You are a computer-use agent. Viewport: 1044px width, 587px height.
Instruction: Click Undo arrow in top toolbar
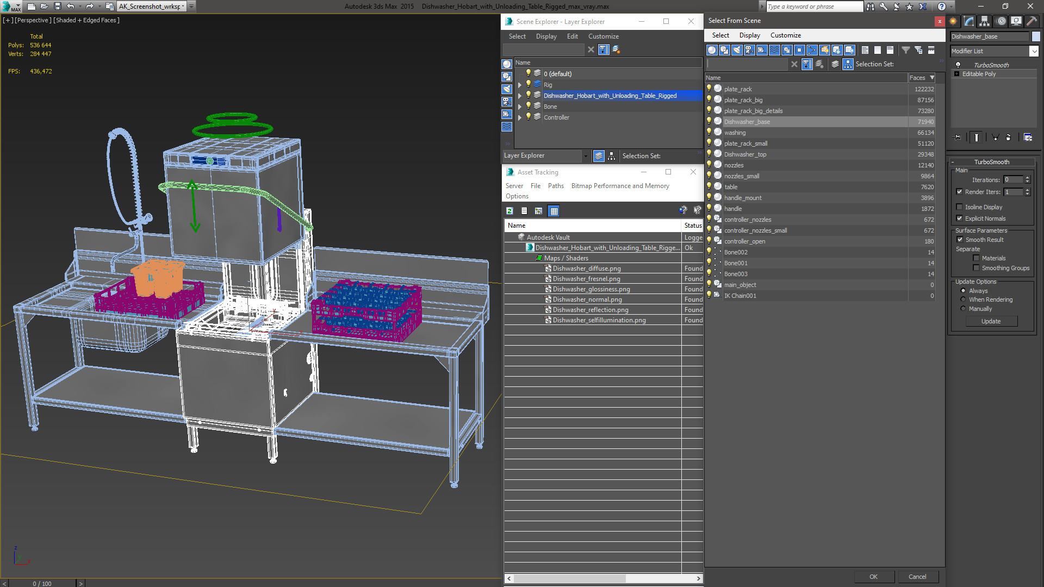[71, 7]
